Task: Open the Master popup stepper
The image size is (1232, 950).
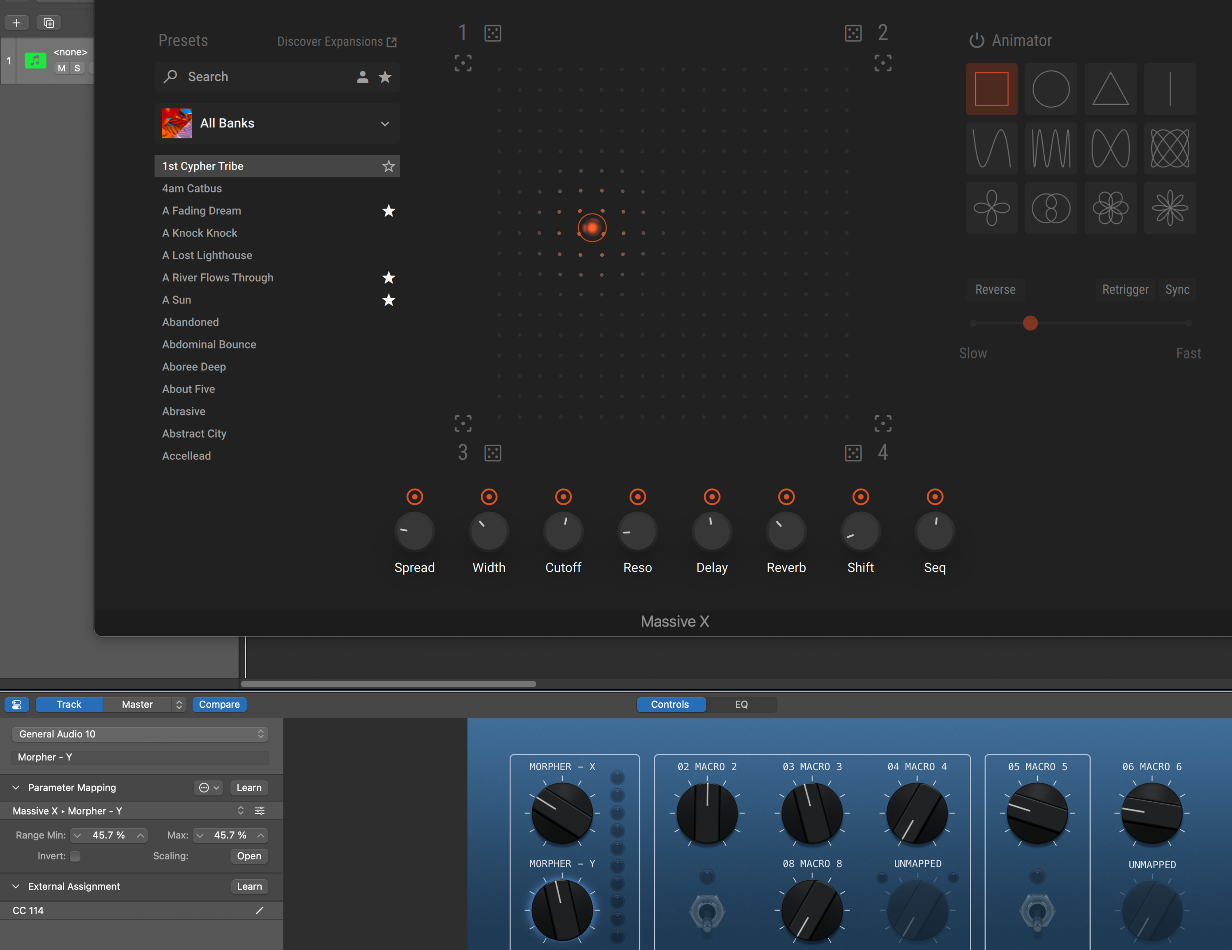Action: [x=179, y=705]
